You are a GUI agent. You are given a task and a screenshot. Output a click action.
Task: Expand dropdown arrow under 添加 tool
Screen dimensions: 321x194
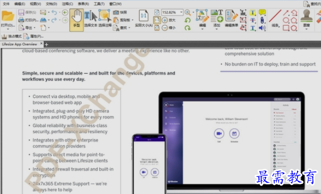(216, 29)
